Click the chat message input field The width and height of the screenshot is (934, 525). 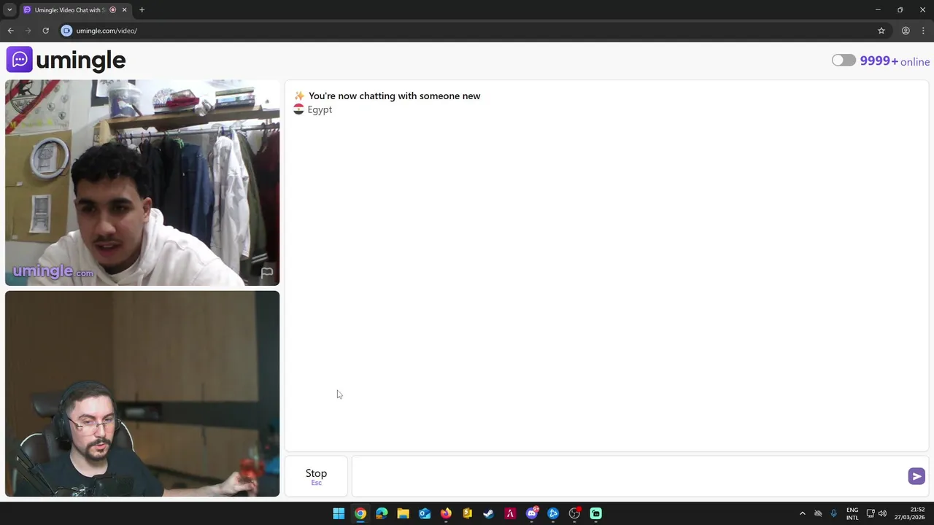click(629, 476)
